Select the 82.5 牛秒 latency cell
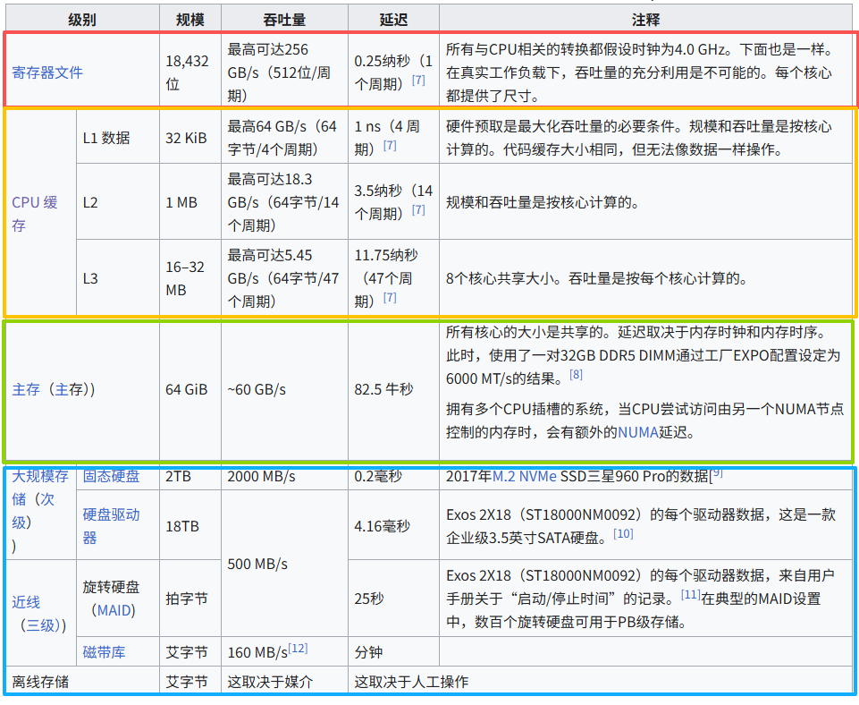Screen dimensions: 859x705 (393, 390)
